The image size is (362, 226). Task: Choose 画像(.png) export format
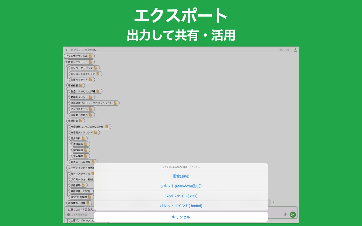181,176
